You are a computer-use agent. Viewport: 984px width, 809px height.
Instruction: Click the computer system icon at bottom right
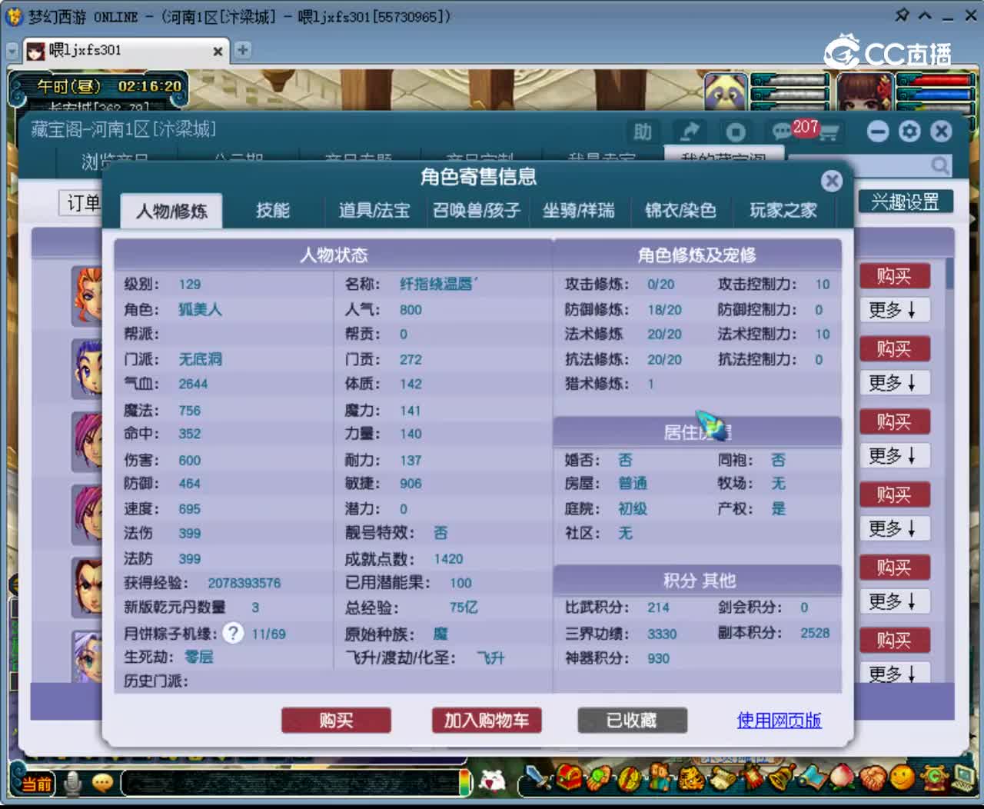[x=962, y=777]
